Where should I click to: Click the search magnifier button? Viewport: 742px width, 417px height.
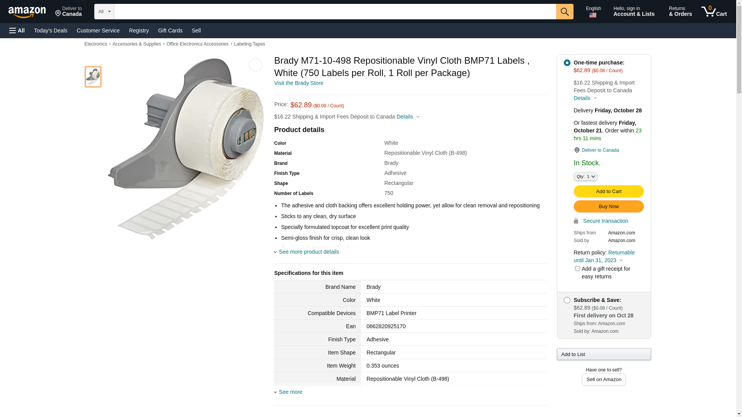click(x=565, y=12)
